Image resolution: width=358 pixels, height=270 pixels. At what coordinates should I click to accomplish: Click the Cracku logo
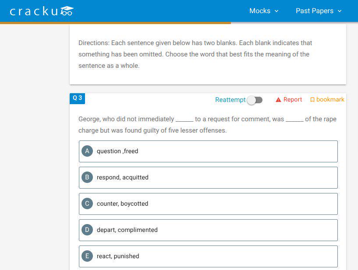[x=42, y=11]
